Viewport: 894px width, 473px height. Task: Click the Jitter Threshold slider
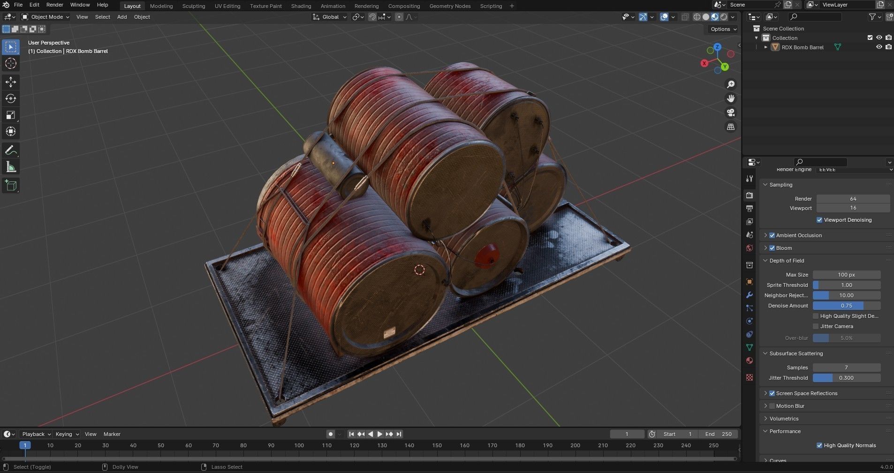pyautogui.click(x=847, y=378)
